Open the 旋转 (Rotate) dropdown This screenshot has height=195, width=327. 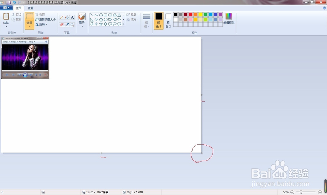41,24
